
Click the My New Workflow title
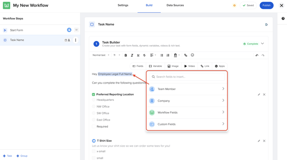[30, 5]
